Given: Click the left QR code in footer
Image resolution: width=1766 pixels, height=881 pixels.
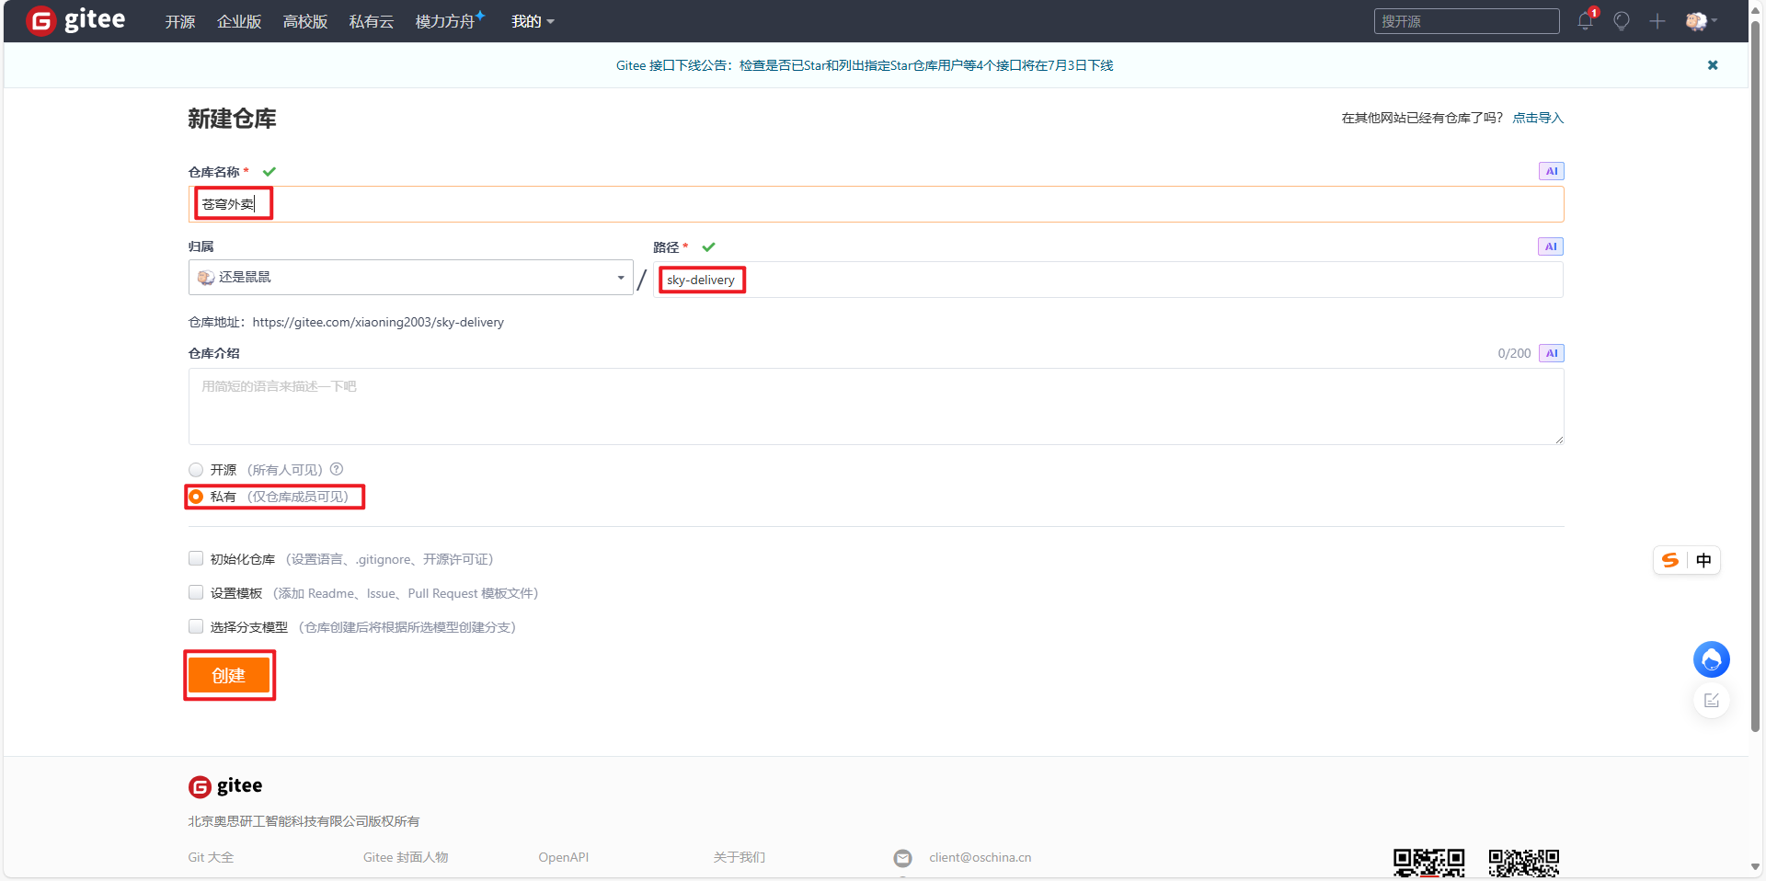Looking at the screenshot, I should click(1428, 864).
